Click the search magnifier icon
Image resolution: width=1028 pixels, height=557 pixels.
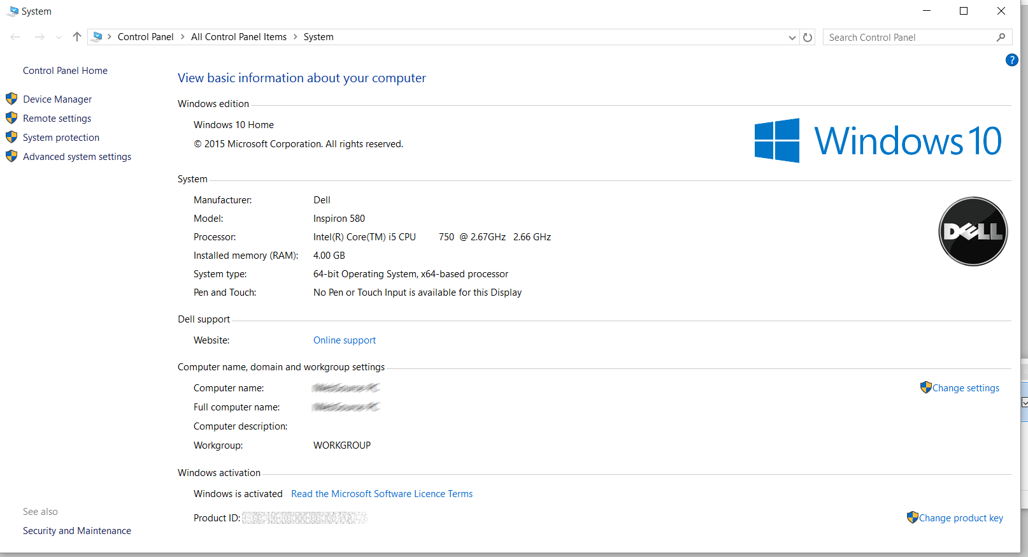1001,38
